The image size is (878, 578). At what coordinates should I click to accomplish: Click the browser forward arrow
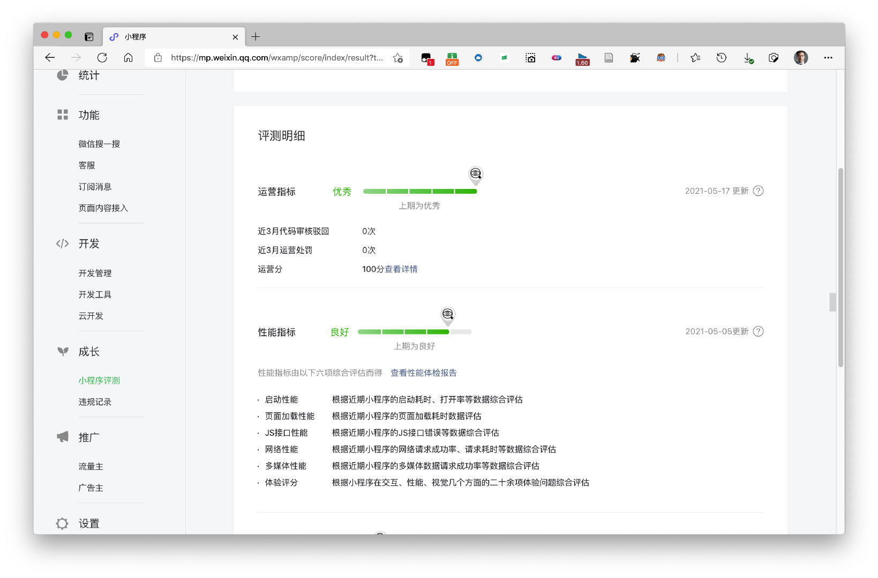pos(76,58)
